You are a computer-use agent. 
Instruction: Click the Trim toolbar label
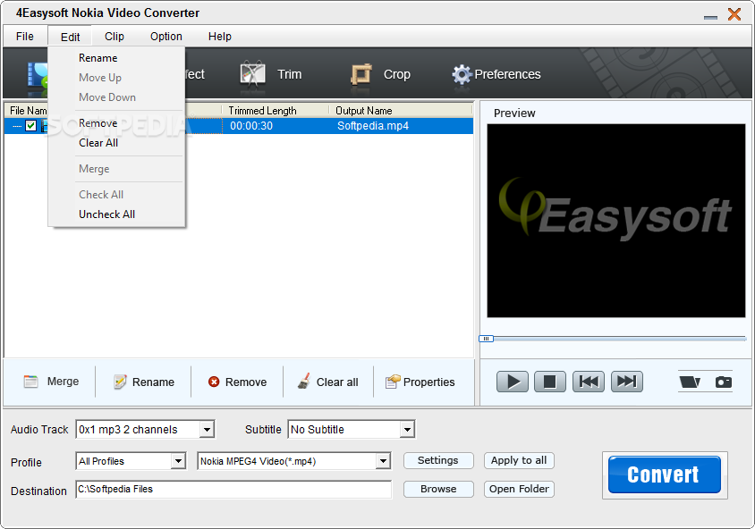point(289,74)
